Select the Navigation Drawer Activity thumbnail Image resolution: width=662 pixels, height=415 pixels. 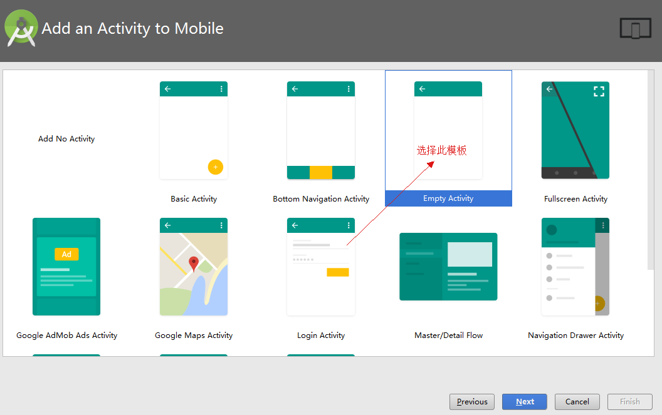(x=575, y=267)
